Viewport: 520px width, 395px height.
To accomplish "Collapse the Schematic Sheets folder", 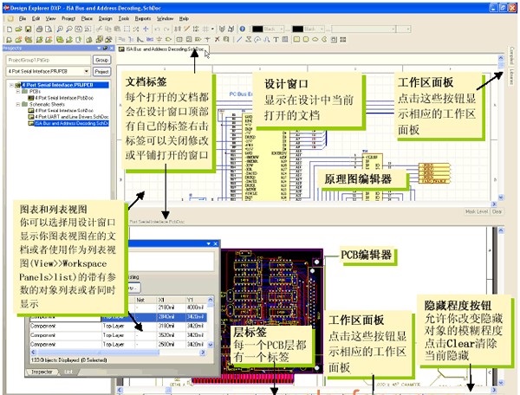I will (17, 106).
